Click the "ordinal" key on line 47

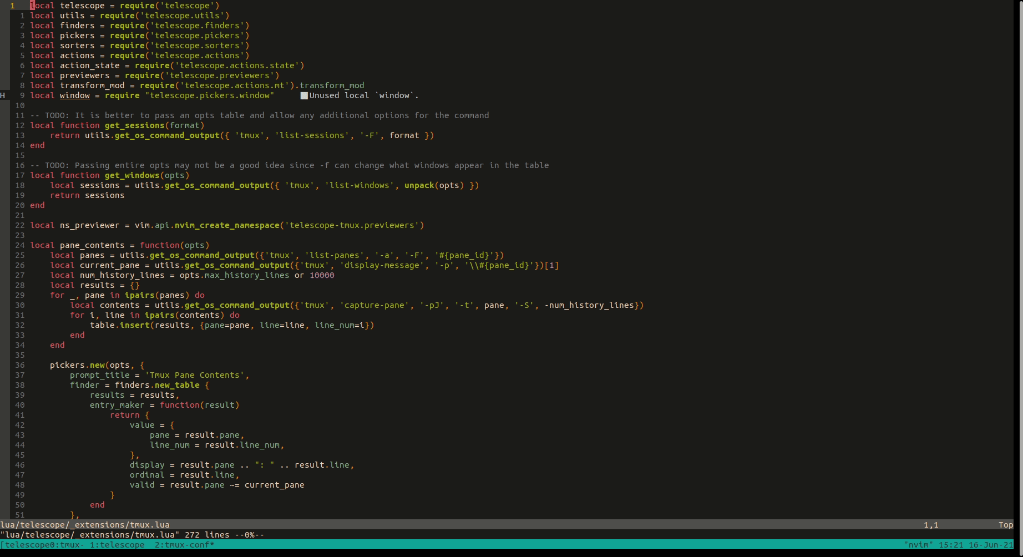click(147, 475)
